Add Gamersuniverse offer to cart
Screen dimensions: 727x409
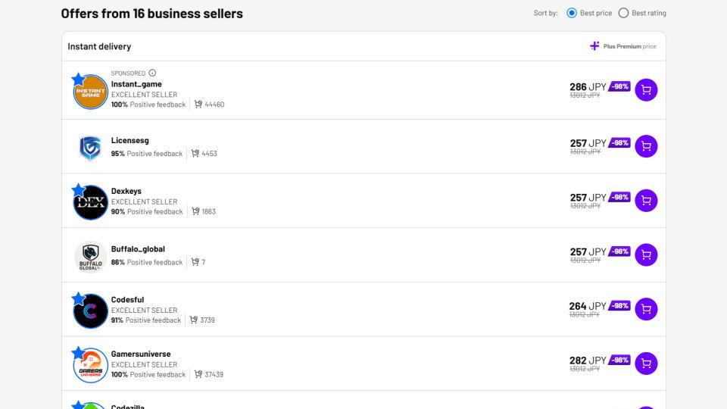coord(646,363)
